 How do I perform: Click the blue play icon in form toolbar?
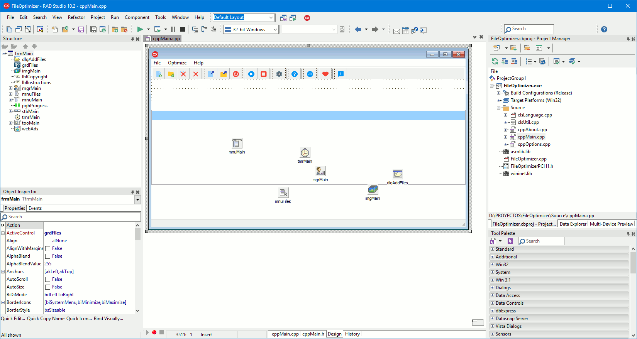[x=251, y=74]
